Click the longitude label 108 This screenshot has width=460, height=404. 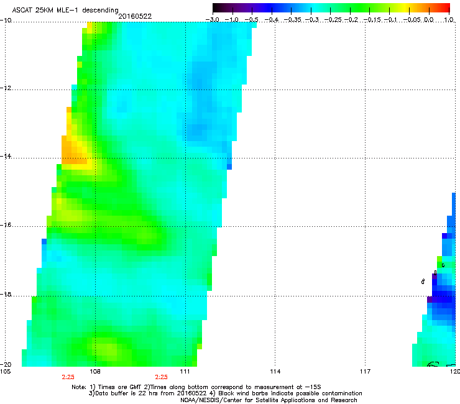[x=95, y=372]
